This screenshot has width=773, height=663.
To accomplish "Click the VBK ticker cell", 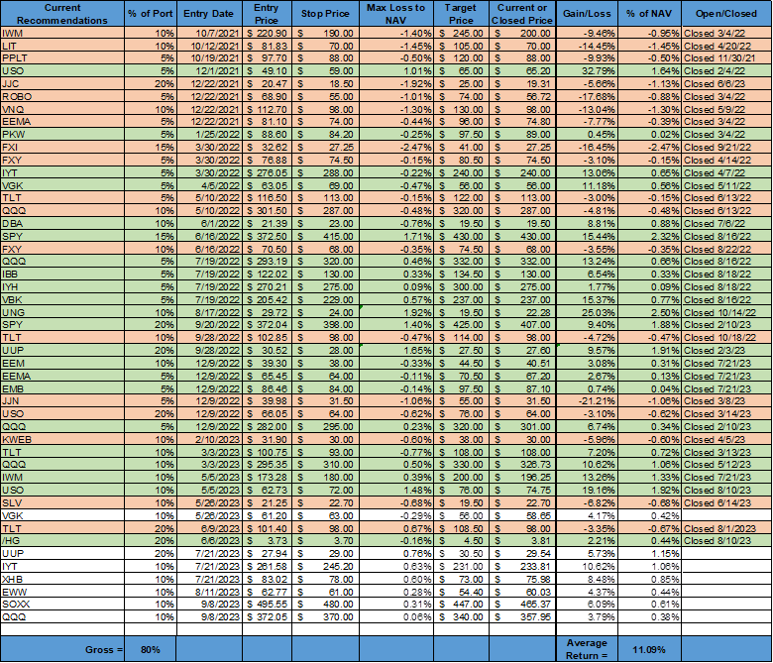I will (x=62, y=299).
